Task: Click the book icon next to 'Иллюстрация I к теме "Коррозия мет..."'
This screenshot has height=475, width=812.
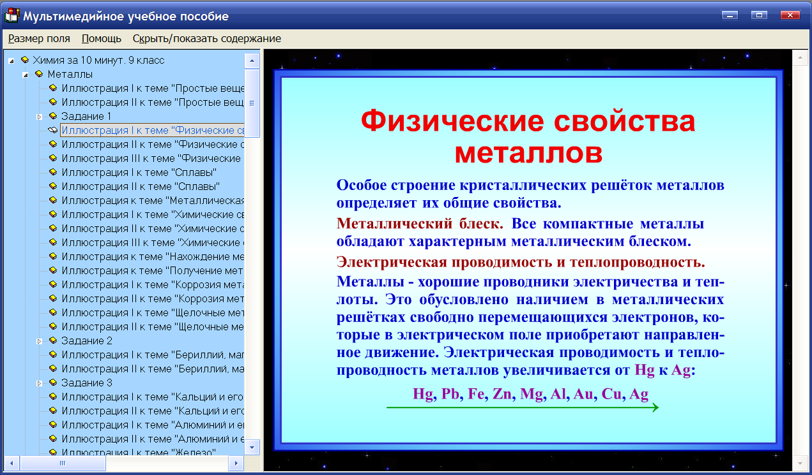Action: pyautogui.click(x=52, y=285)
